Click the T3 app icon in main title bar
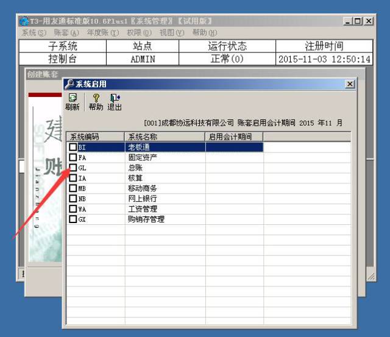 click(x=24, y=21)
